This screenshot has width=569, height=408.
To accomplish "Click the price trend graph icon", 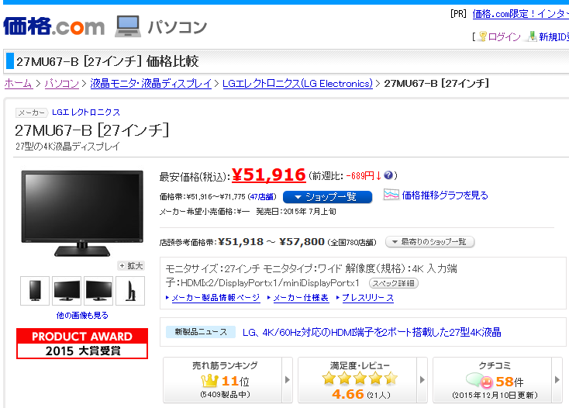I will (391, 195).
